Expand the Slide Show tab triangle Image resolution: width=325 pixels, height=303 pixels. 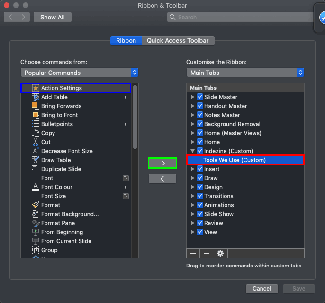192,214
